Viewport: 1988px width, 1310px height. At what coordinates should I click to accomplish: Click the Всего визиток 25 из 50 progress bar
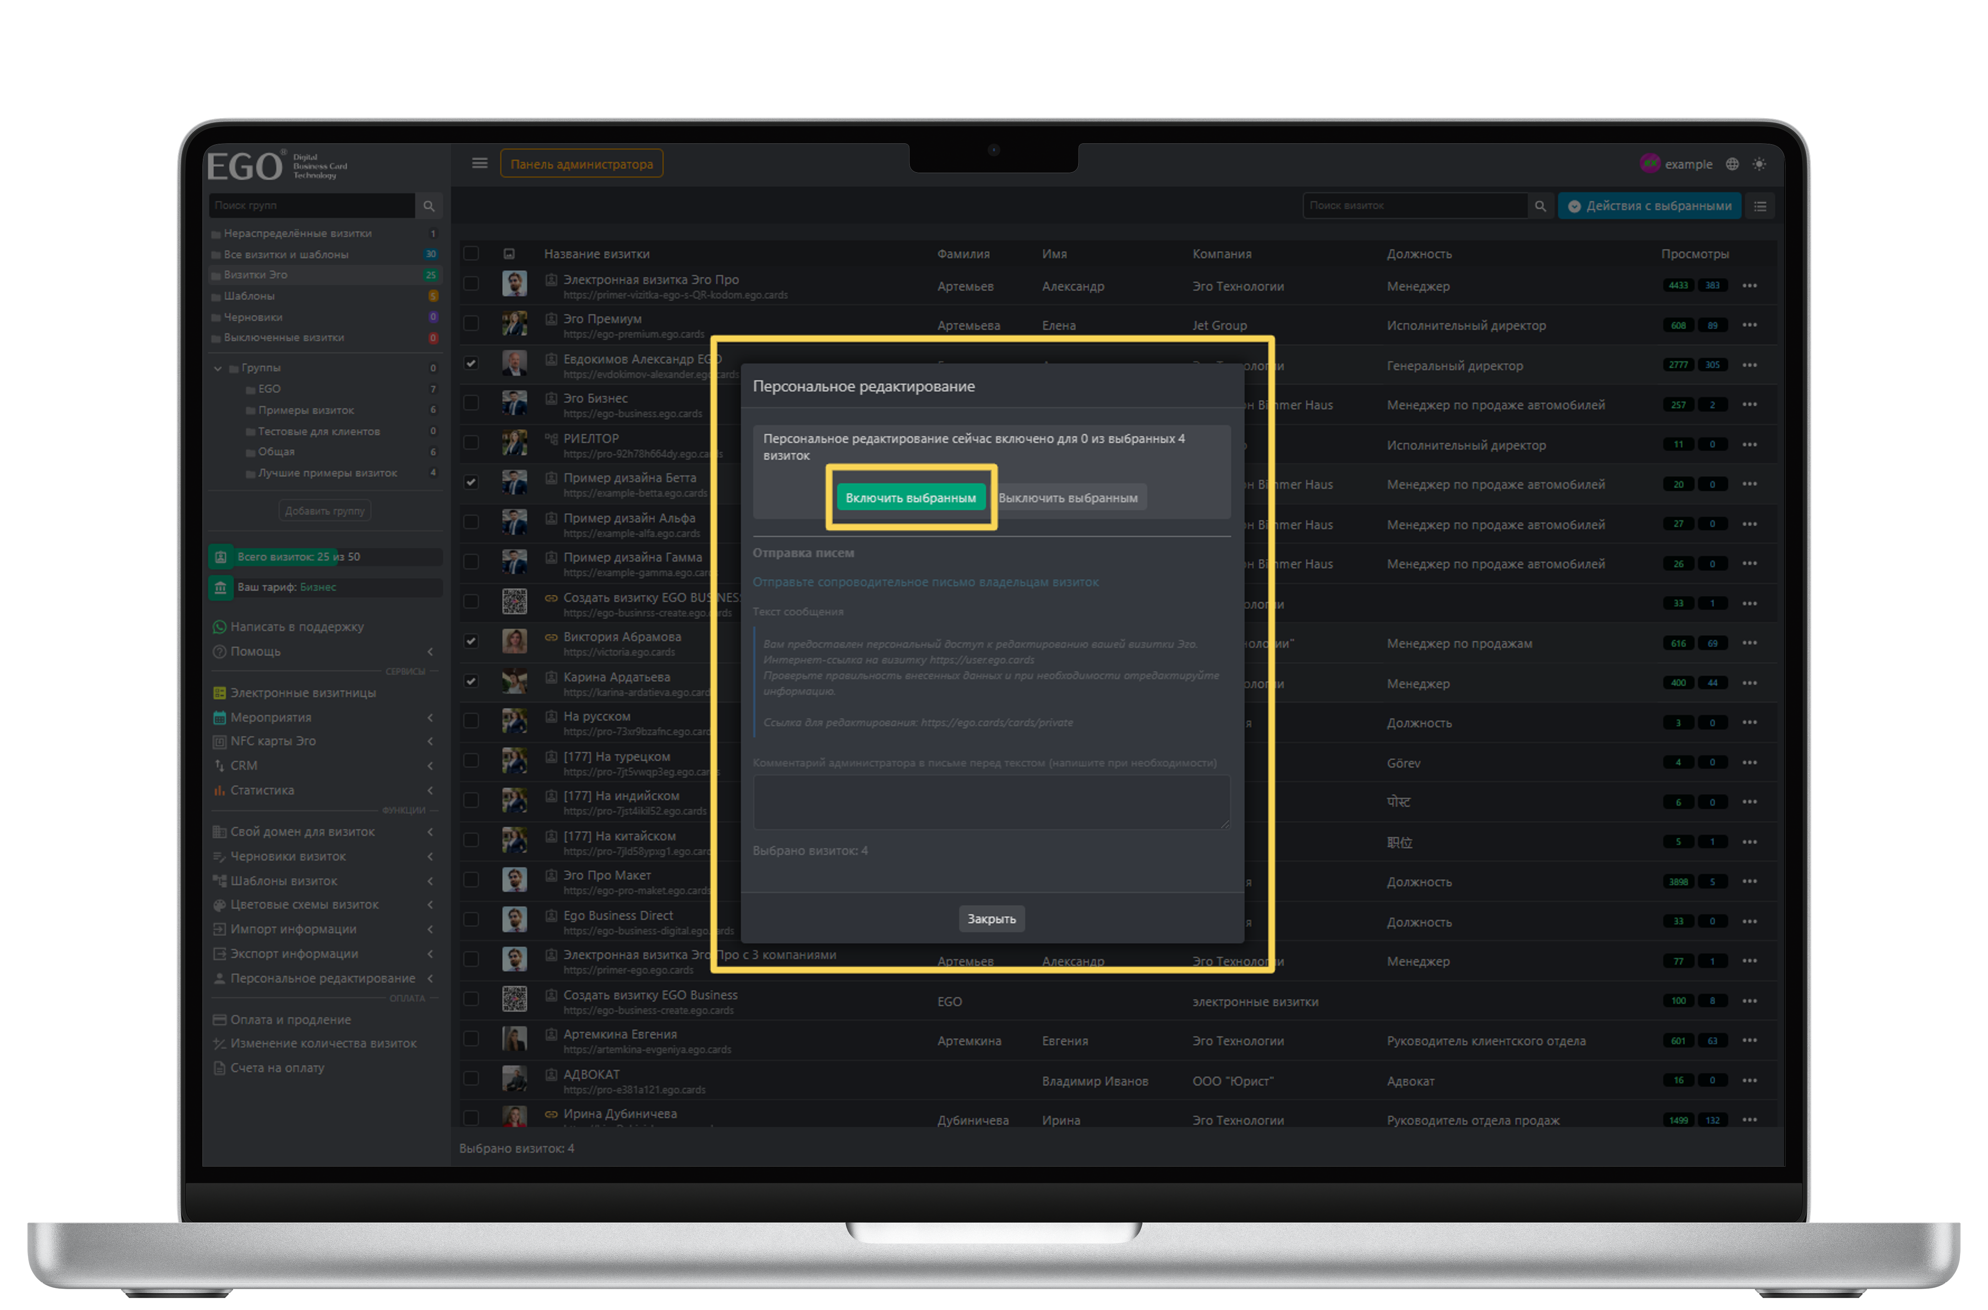coord(326,557)
